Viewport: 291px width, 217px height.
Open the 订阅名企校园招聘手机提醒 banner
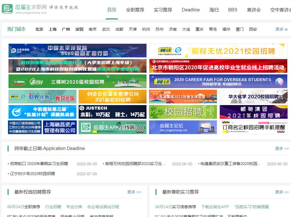pyautogui.click(x=253, y=127)
